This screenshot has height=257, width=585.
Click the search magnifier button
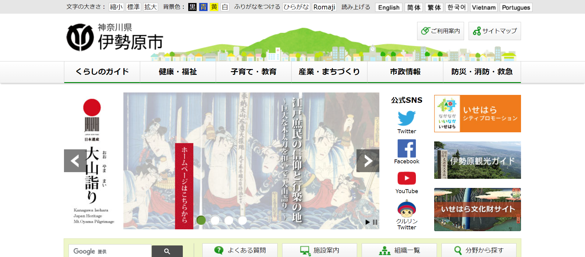(167, 251)
